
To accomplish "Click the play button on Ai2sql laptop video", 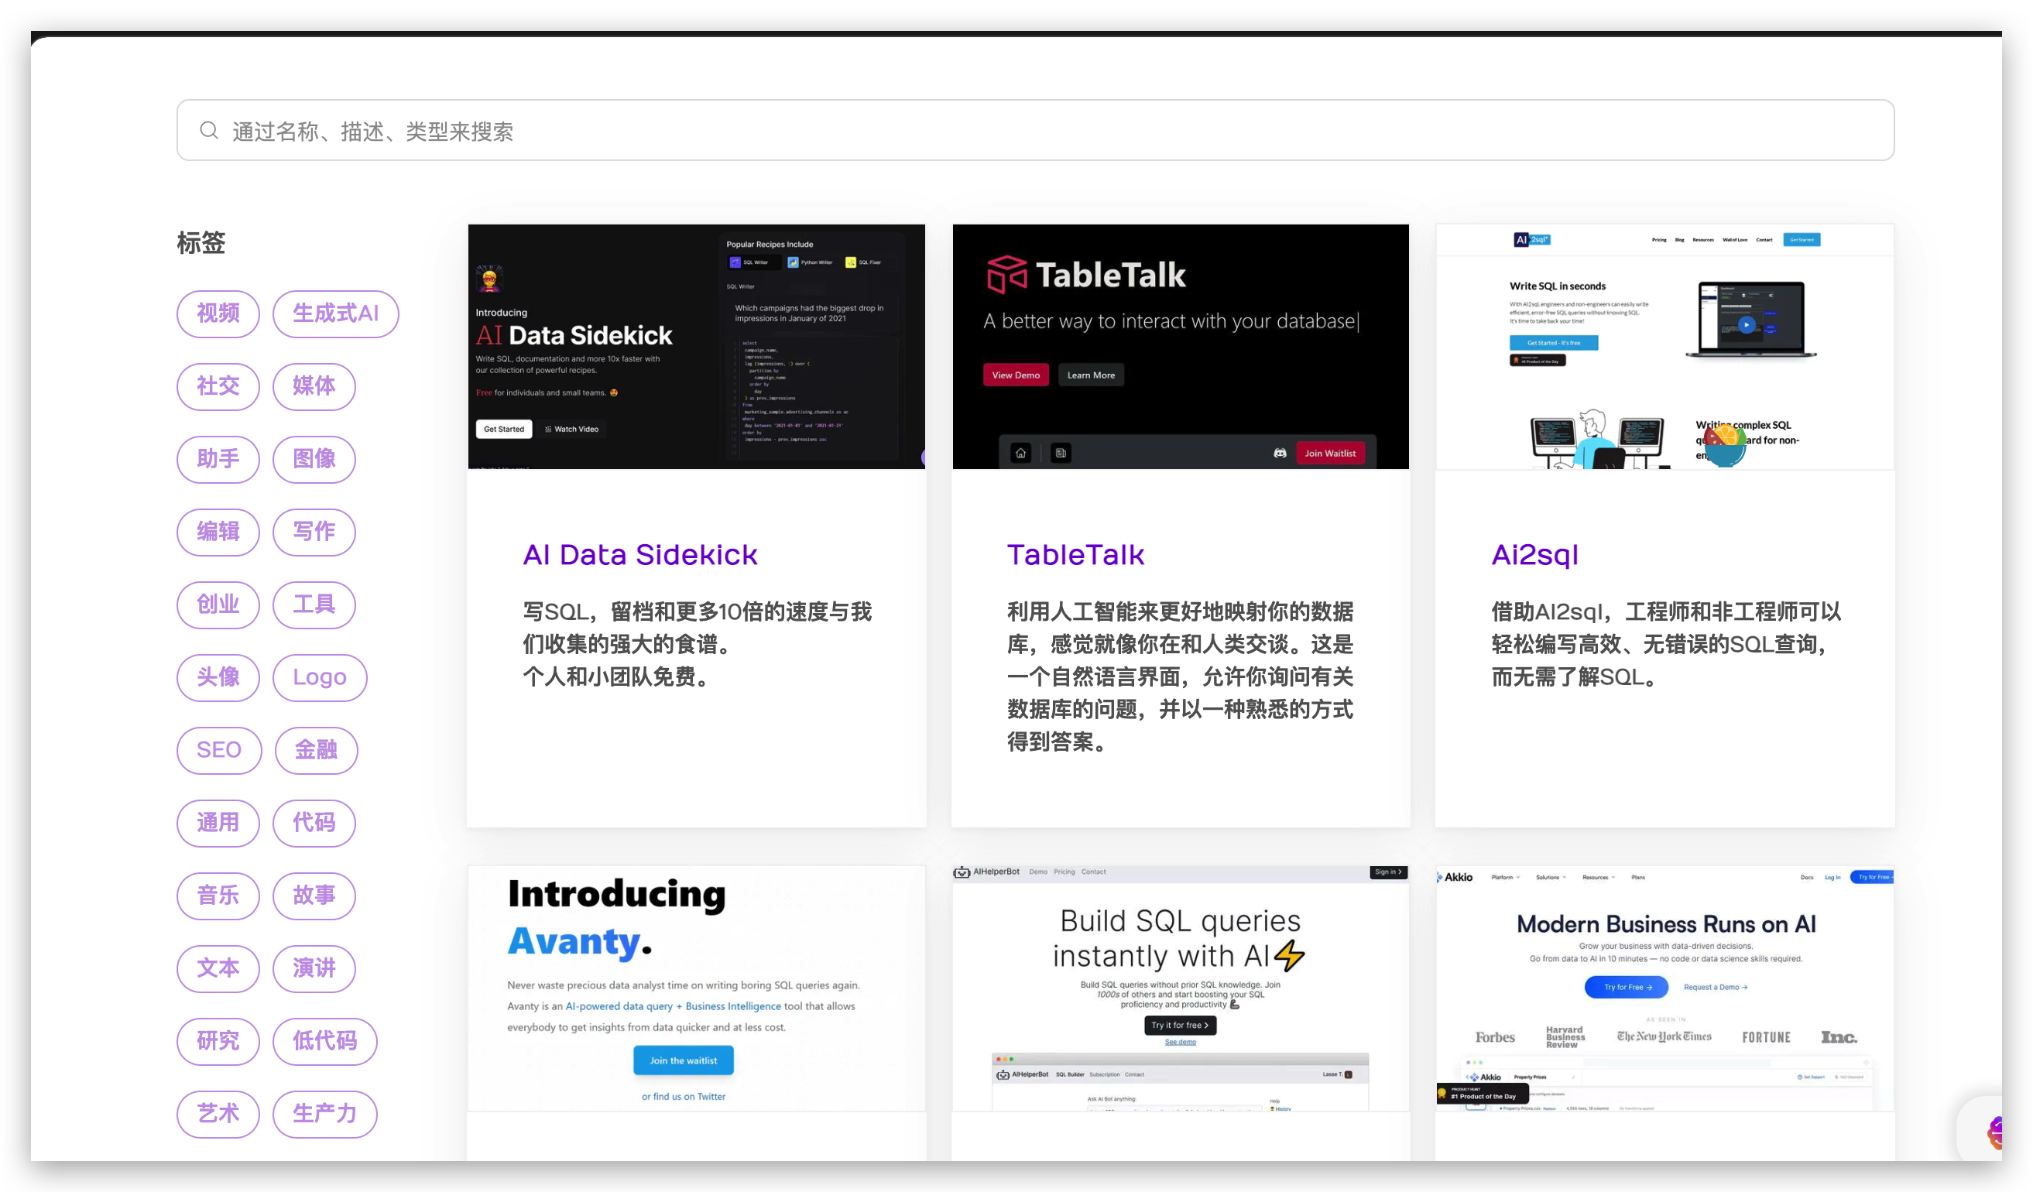I will click(x=1747, y=325).
